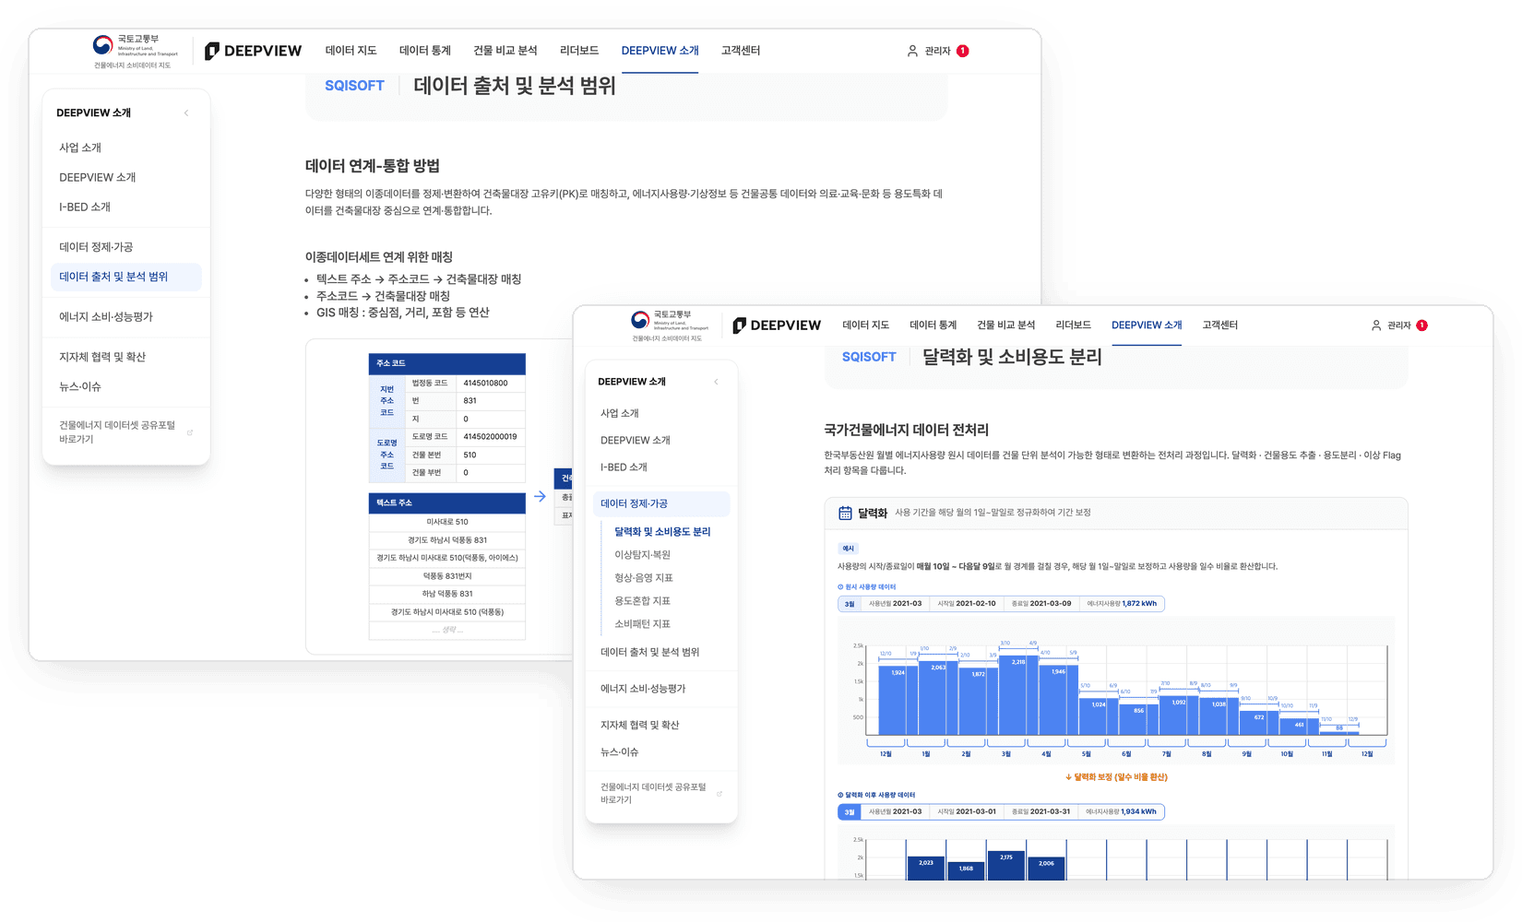The image size is (1522, 922).
Task: Click 사업 소개 in front window sidebar
Action: pos(620,413)
